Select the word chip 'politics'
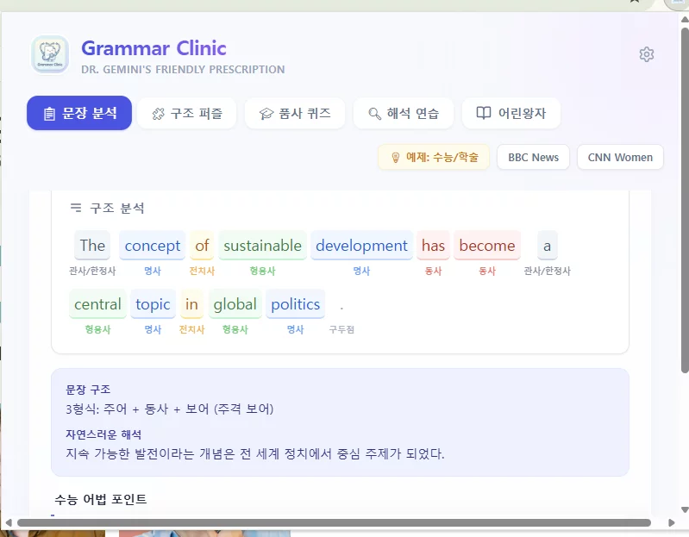Screen dimensions: 689x537 point(295,304)
